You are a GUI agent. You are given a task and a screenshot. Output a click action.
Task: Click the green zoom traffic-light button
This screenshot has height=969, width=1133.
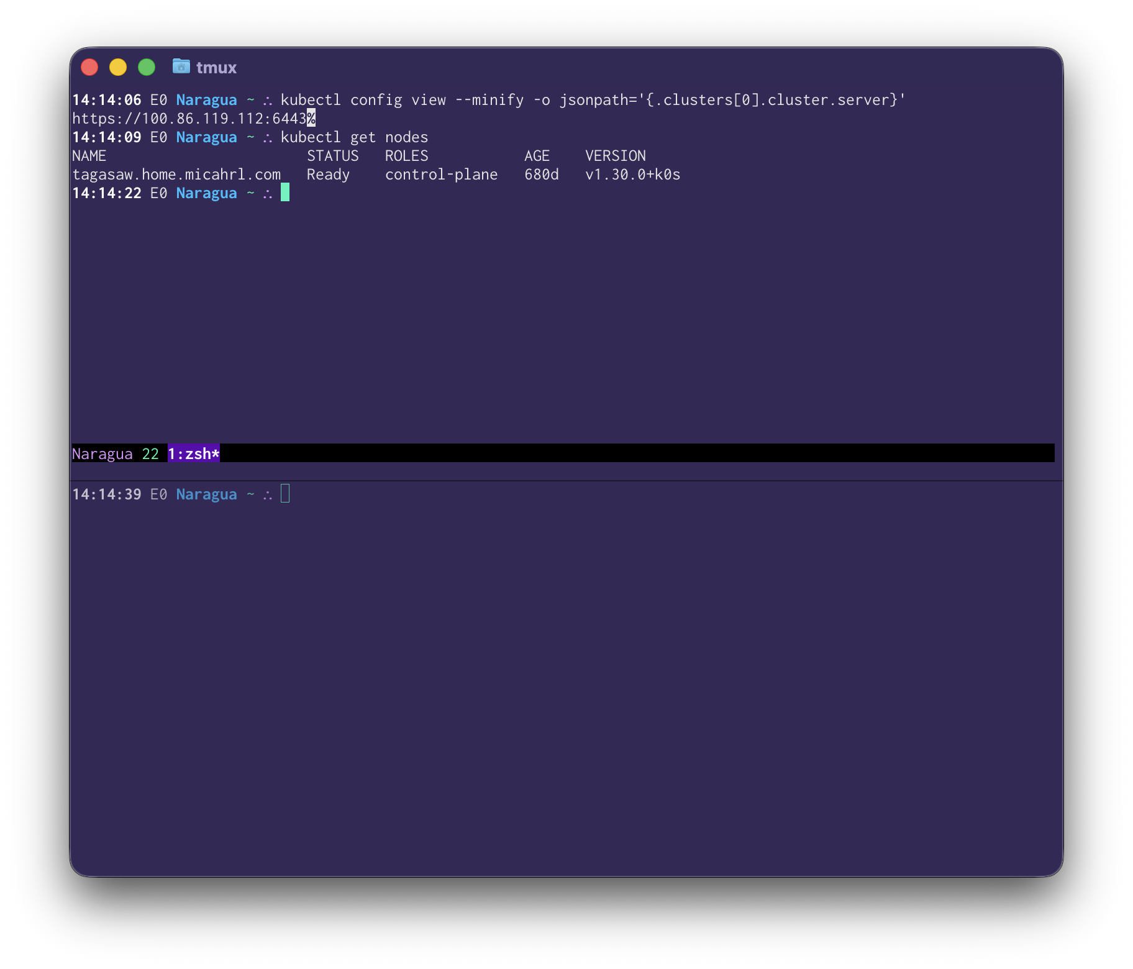147,66
